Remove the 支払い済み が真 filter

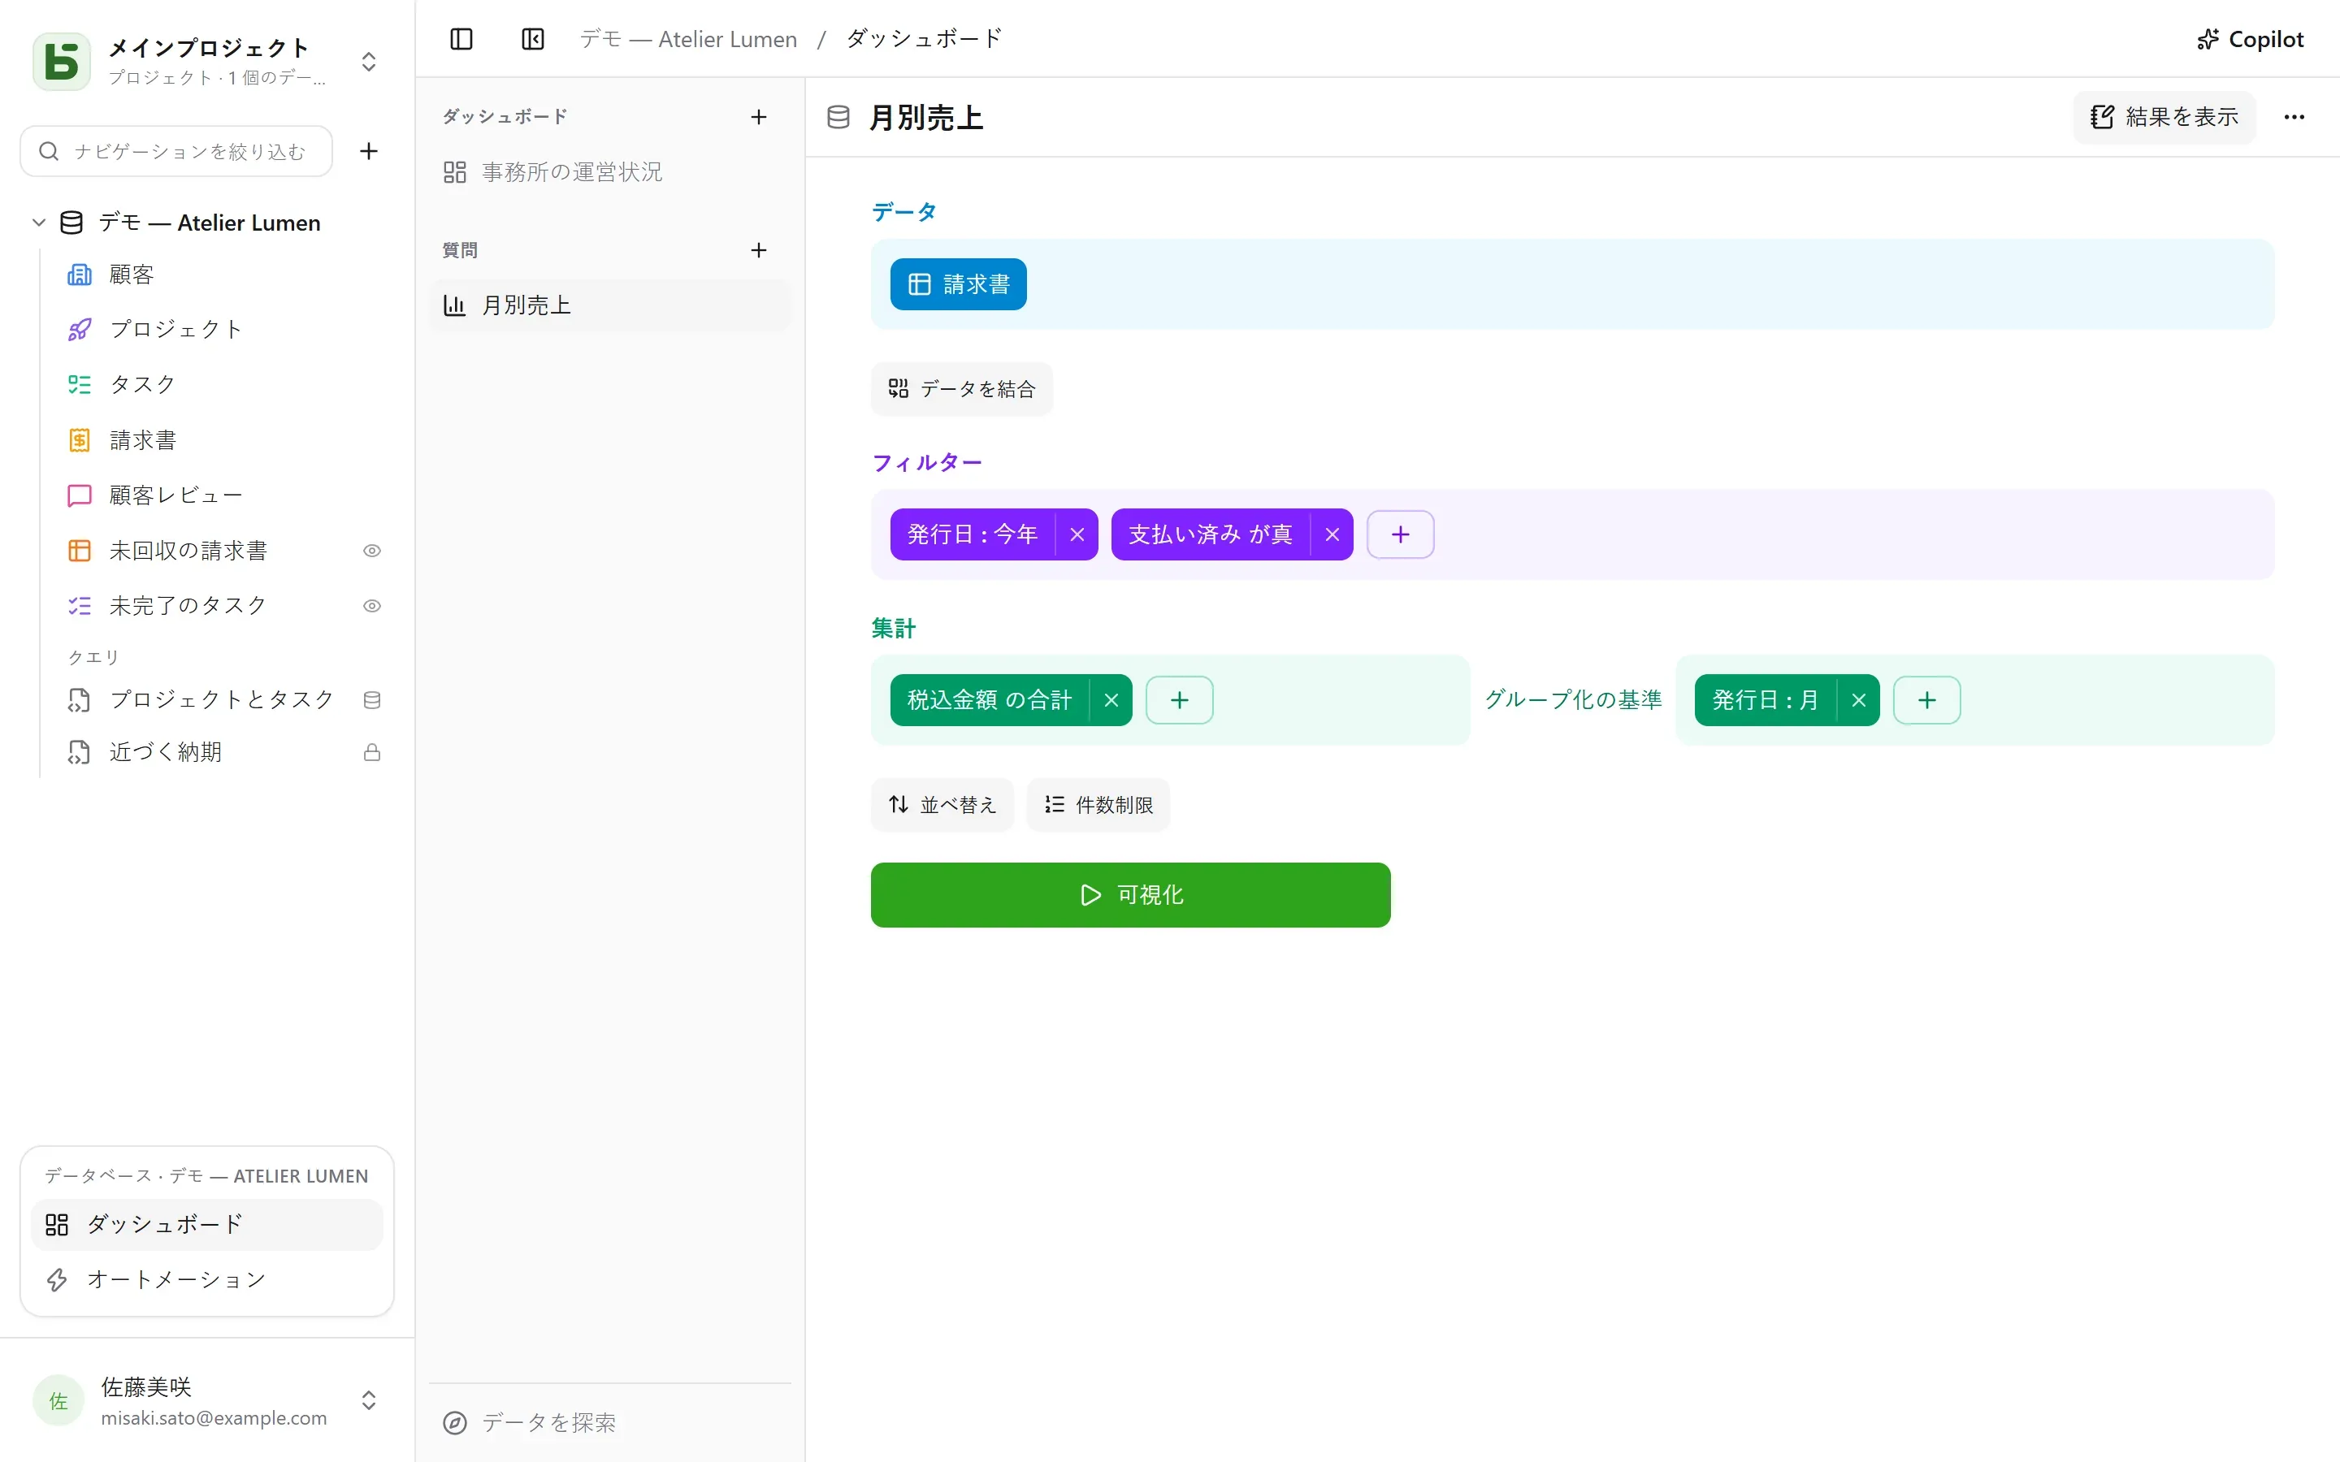coord(1332,534)
